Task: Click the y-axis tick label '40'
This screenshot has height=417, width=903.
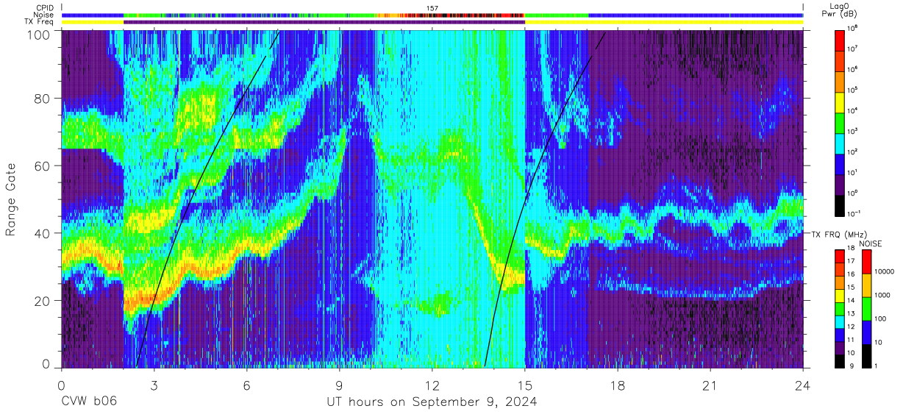Action: (x=43, y=233)
